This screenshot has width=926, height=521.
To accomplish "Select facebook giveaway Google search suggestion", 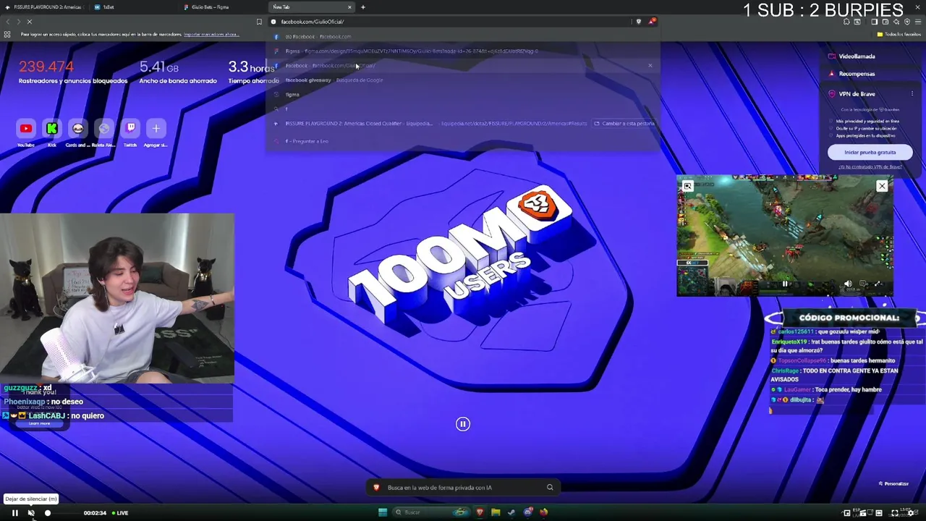I will tap(463, 80).
